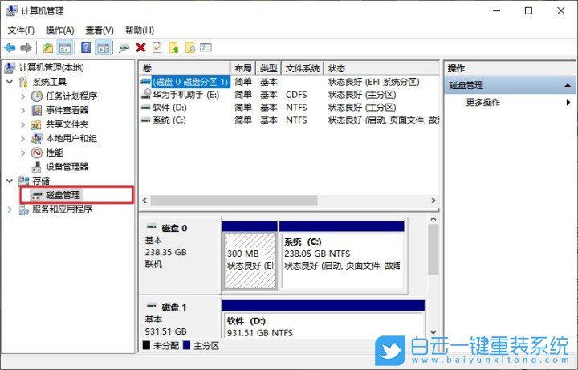Select the 300 MB EFI partition block
This screenshot has width=578, height=370.
click(250, 255)
